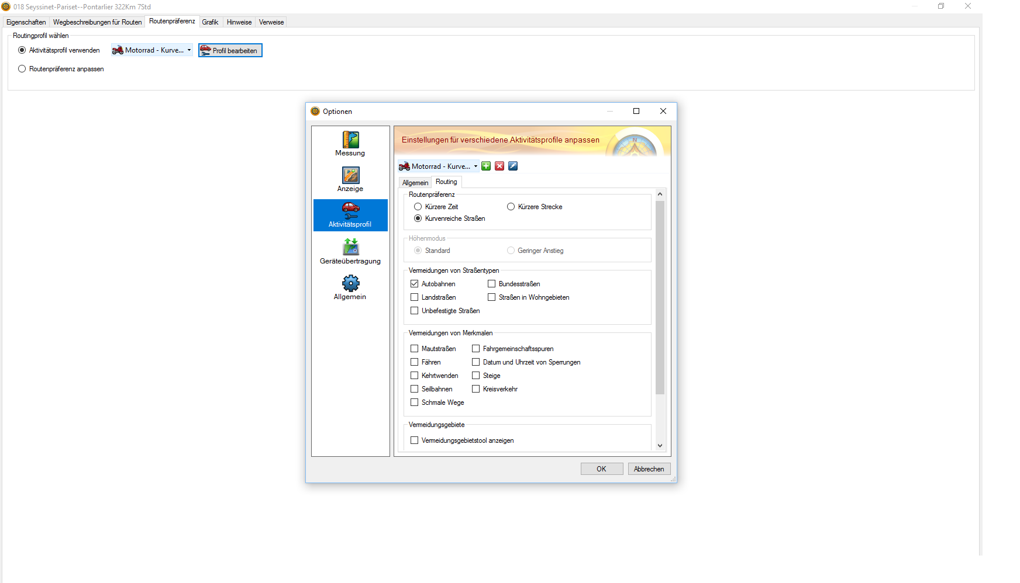Enable the Mautstraßen avoidance checkbox
This screenshot has width=1020, height=583.
click(x=415, y=349)
